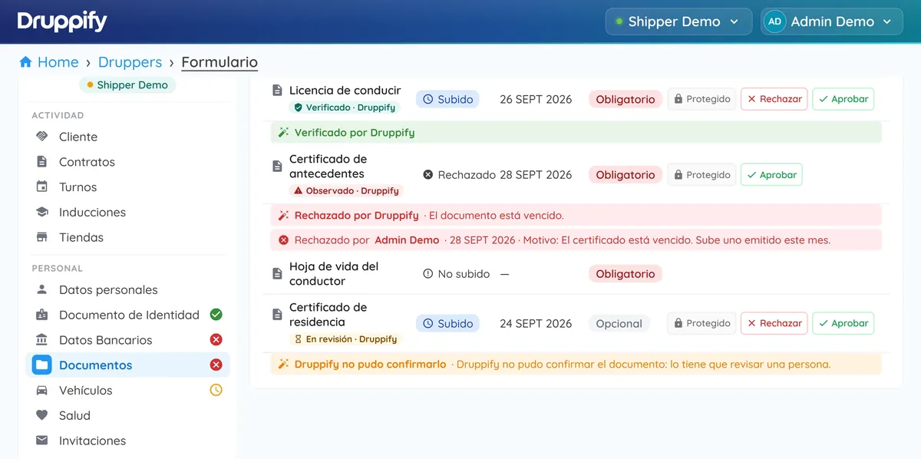Open the Shipper Demo dropdown
This screenshot has height=459, width=921.
(x=678, y=21)
